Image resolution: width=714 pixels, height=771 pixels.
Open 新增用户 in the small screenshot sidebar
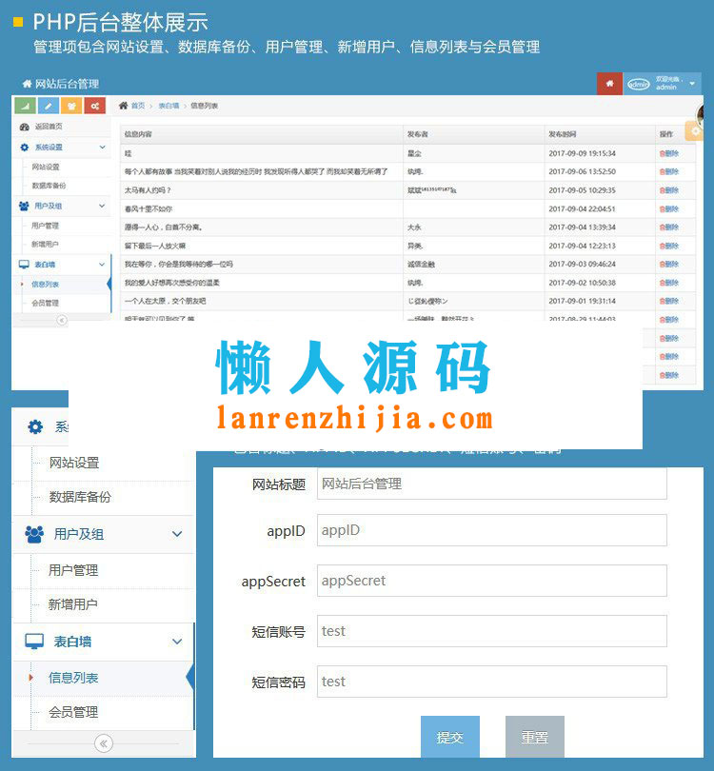point(46,245)
